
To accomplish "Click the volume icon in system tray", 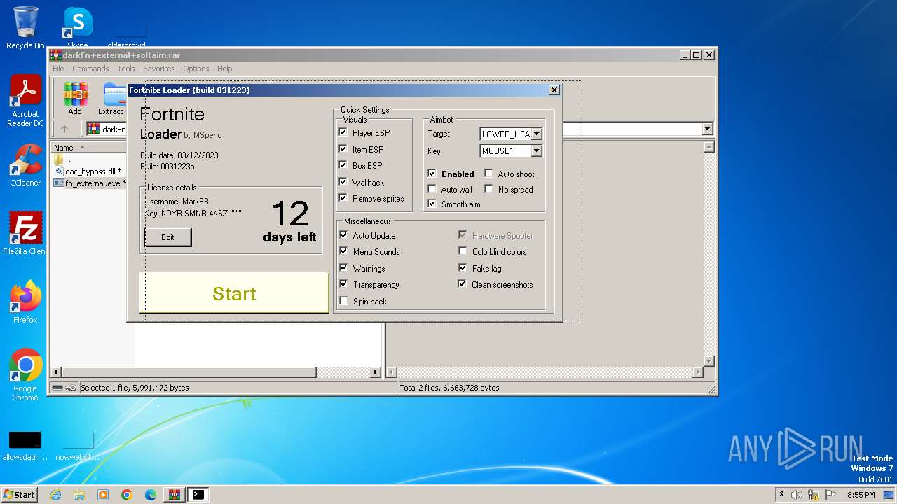I will (797, 495).
